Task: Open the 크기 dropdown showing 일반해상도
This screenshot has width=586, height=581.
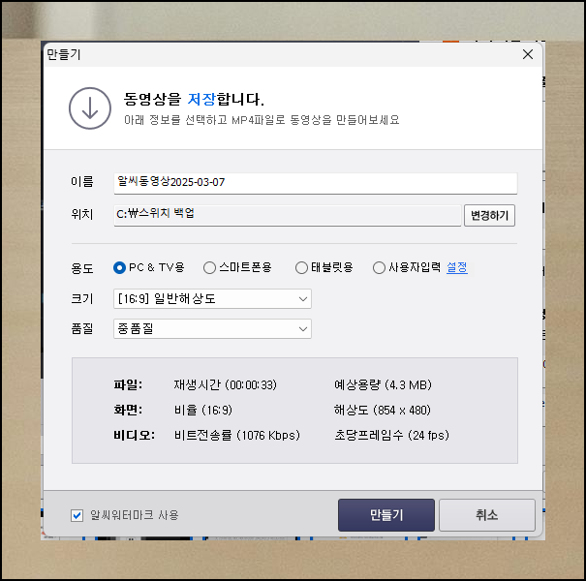Action: tap(212, 299)
